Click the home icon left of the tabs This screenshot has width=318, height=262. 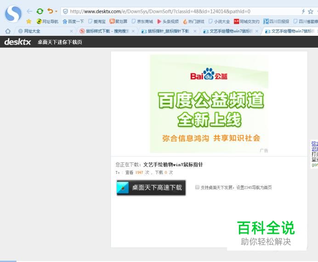click(8, 31)
